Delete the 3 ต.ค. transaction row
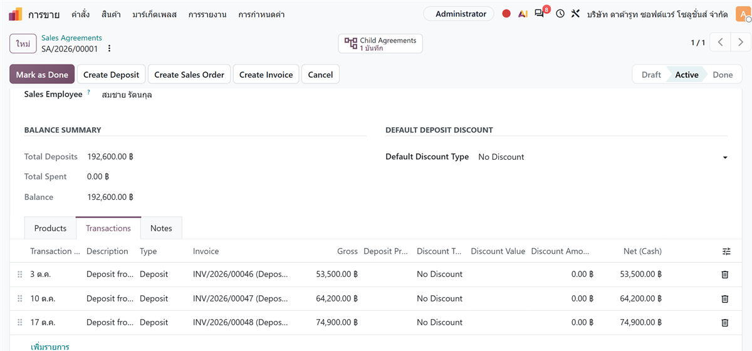 [725, 275]
